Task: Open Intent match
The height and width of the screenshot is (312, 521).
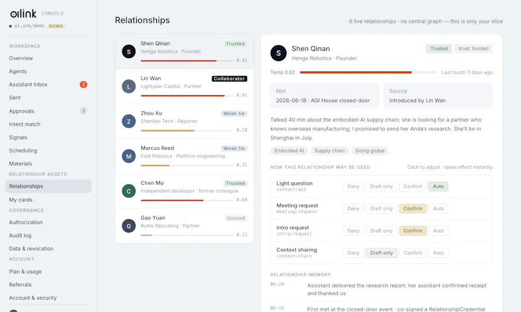Action: (25, 124)
